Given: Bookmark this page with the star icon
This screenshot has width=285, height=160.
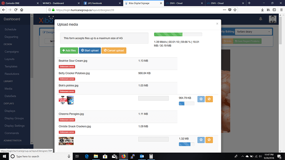Looking at the screenshot, I should [x=235, y=10].
